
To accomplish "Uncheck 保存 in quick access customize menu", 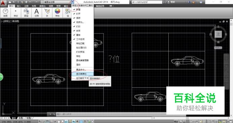I will [x=82, y=18].
